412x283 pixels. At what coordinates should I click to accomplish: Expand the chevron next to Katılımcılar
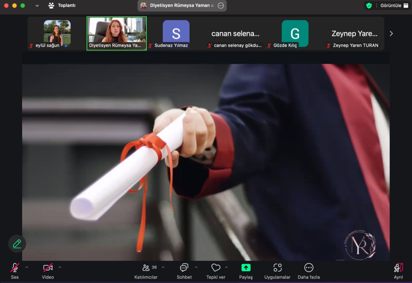[x=163, y=267]
